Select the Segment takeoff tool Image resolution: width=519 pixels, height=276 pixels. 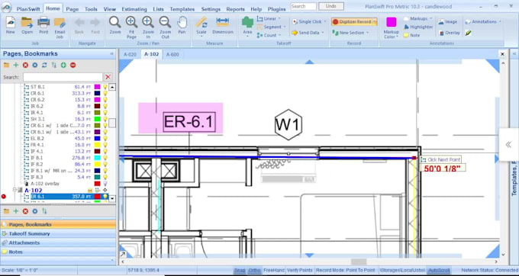coord(269,27)
